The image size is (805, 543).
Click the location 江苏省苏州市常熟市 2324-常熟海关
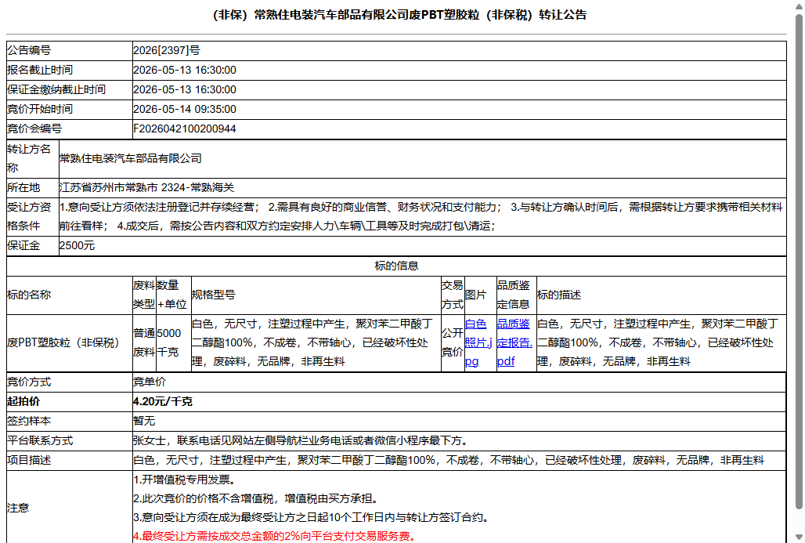147,187
